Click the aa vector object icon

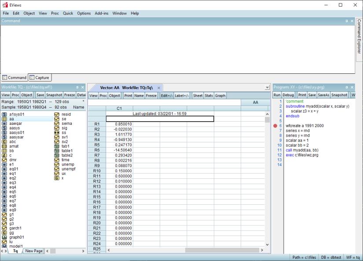(4, 119)
